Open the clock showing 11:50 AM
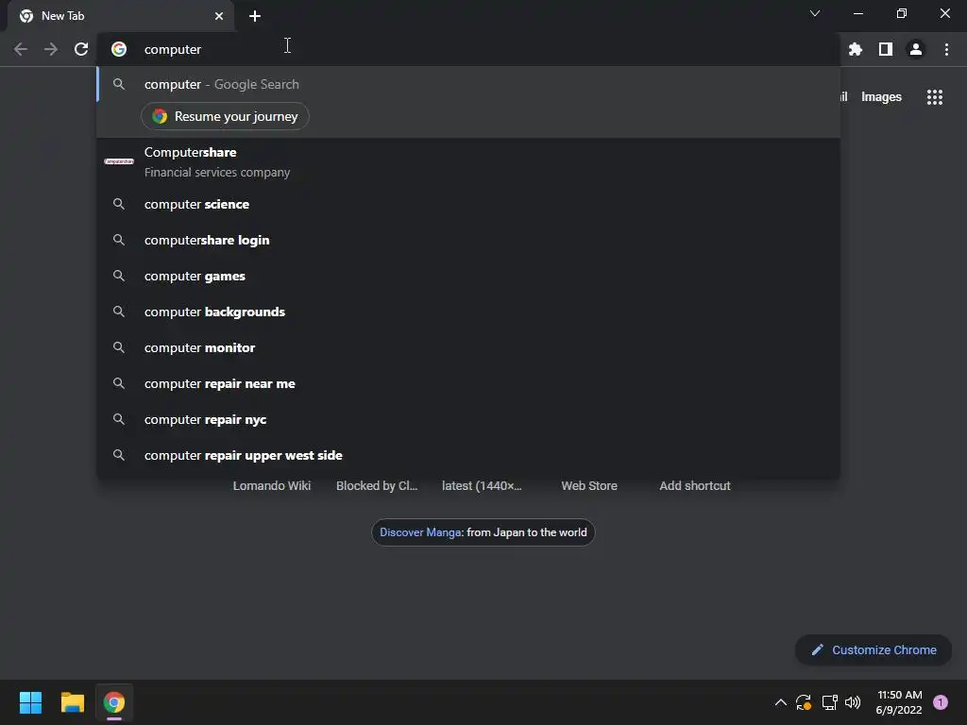This screenshot has width=967, height=725. point(899,702)
